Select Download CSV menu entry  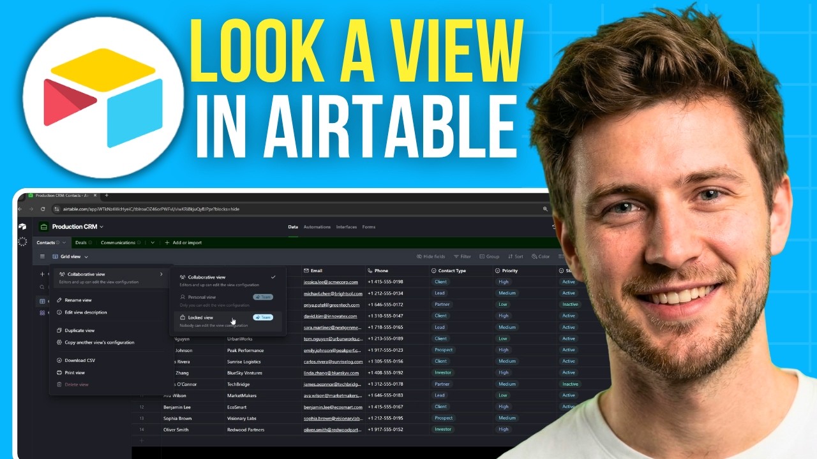coord(79,360)
